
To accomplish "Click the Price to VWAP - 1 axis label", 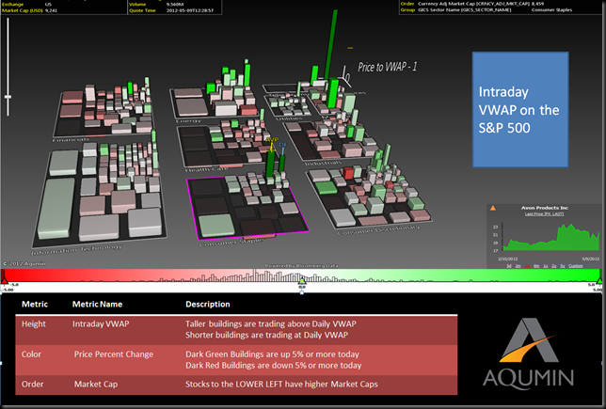I will pos(388,67).
